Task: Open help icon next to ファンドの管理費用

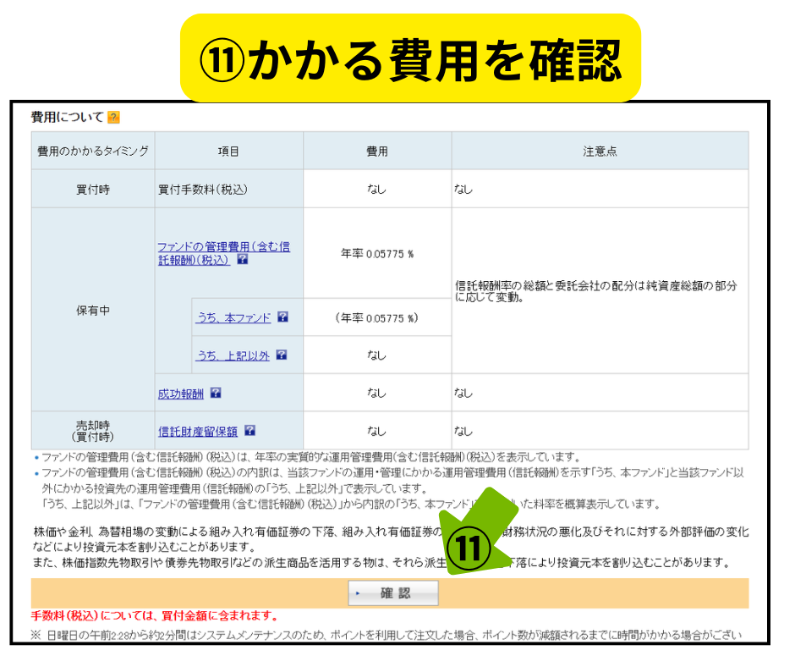Action: (x=243, y=259)
